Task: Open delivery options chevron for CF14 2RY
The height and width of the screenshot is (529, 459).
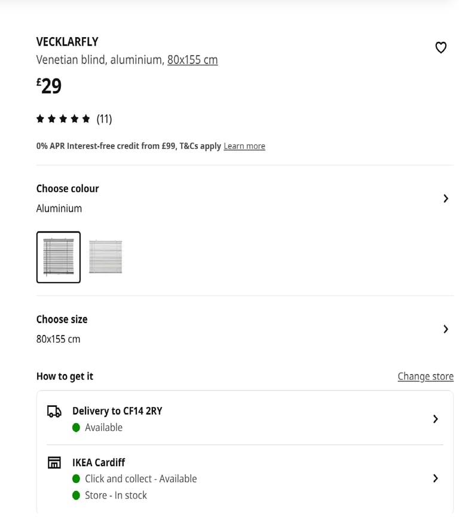Action: pos(436,419)
